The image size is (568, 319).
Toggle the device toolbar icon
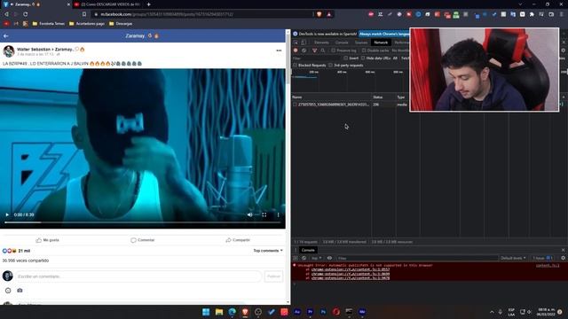tap(304, 43)
